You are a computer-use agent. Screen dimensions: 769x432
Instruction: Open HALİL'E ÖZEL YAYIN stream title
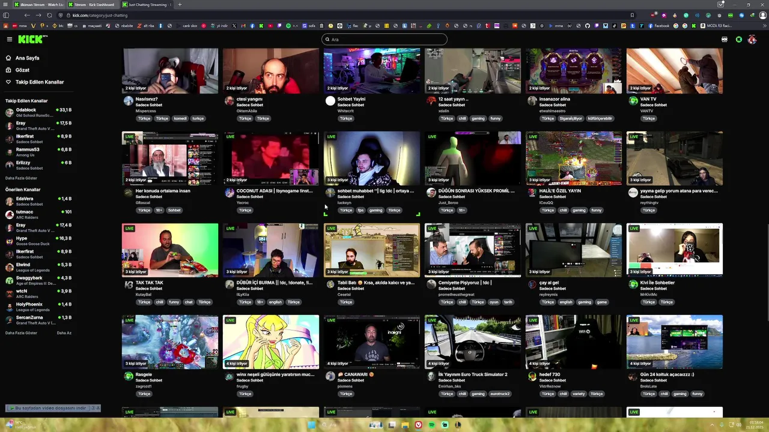tap(560, 191)
